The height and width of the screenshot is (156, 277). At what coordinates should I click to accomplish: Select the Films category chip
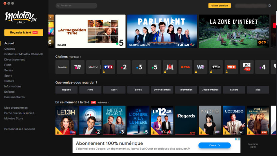click(x=90, y=90)
